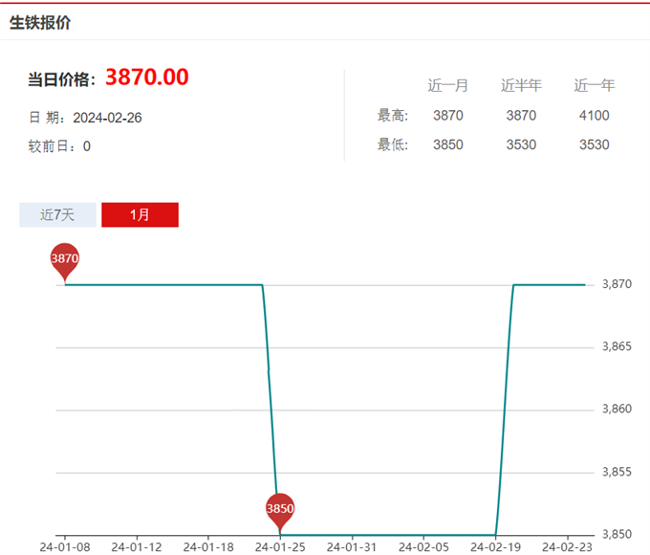The image size is (650, 555).
Task: Click the 3,860 y-axis label
Action: coord(617,409)
